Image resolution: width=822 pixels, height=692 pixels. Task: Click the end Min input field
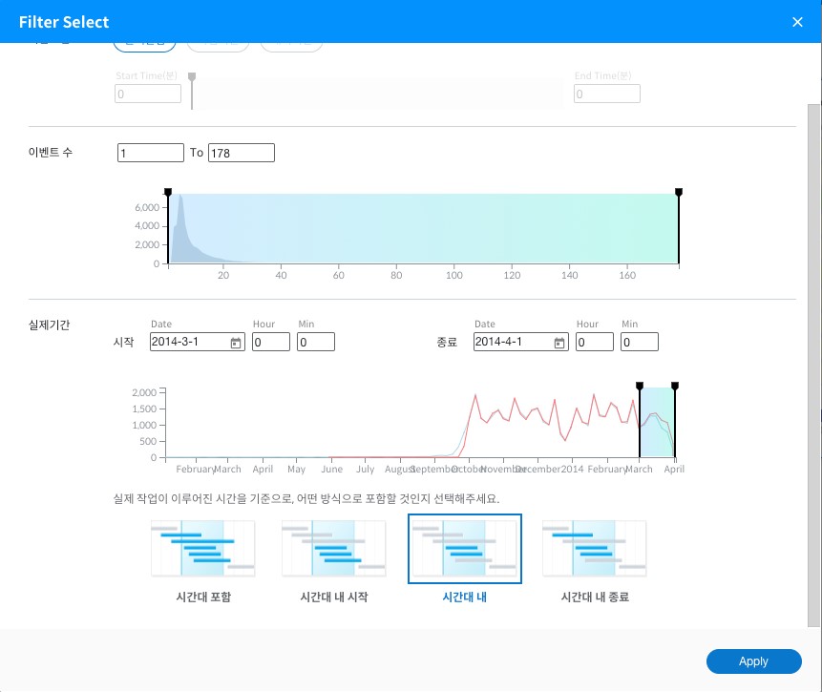[x=639, y=343]
